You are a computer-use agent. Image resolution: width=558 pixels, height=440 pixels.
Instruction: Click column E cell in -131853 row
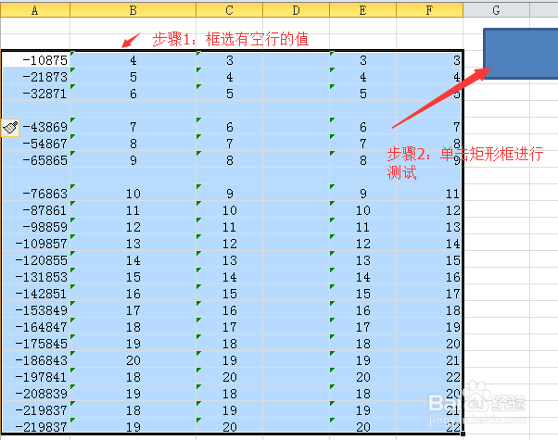362,277
